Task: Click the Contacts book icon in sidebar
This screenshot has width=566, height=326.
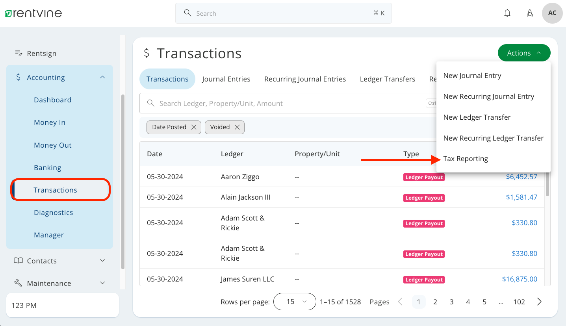Action: (x=18, y=260)
